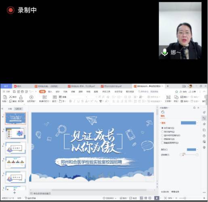Click the properties sliders icon in right sidebar
This screenshot has height=202, width=208.
point(204,118)
